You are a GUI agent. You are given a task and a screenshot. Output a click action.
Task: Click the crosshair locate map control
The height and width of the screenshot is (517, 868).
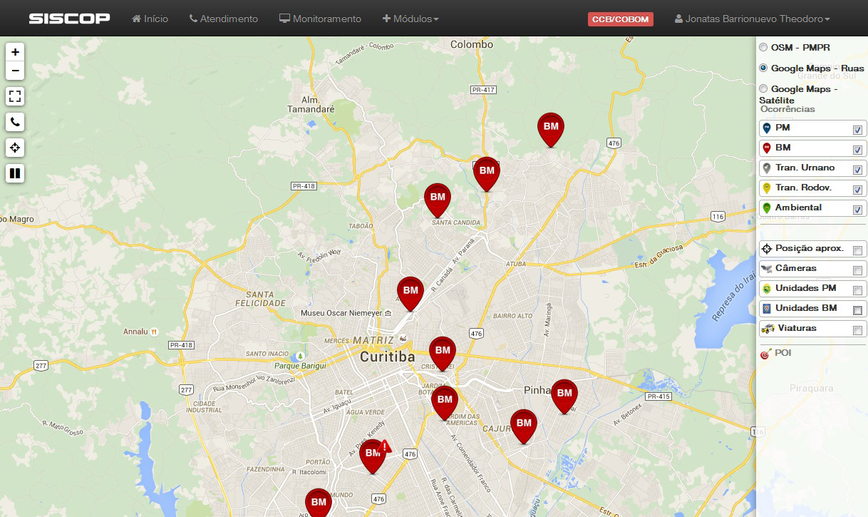click(x=15, y=148)
